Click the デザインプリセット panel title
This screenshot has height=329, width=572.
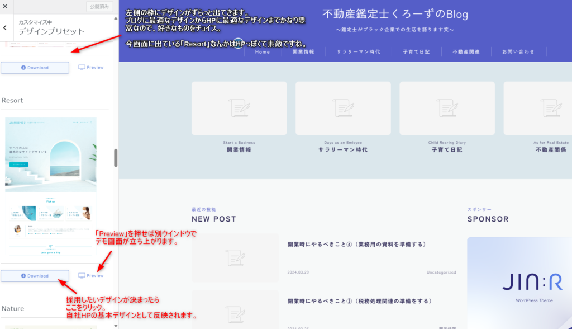(51, 31)
